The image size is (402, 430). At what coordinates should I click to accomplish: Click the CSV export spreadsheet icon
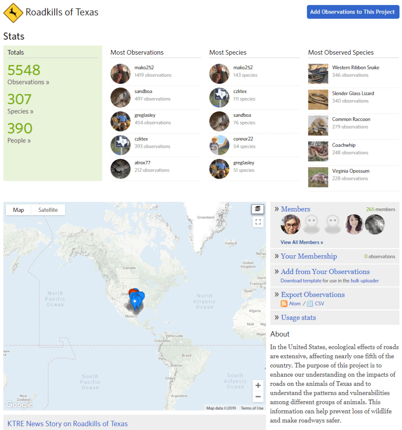coord(310,303)
